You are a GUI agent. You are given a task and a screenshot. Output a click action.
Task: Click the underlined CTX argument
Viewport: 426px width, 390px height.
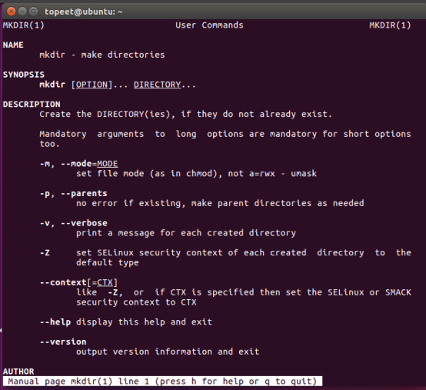(x=105, y=282)
